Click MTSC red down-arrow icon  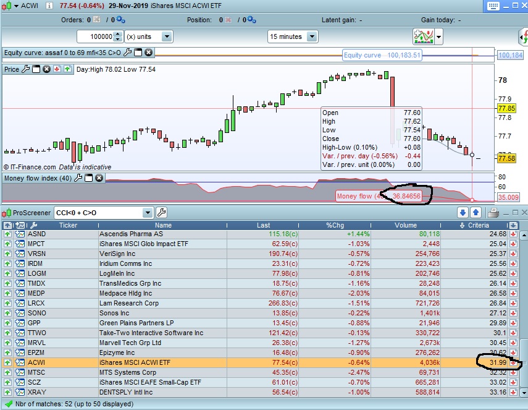point(513,372)
